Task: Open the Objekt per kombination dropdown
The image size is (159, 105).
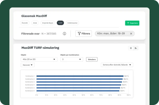Action: [x=72, y=59]
